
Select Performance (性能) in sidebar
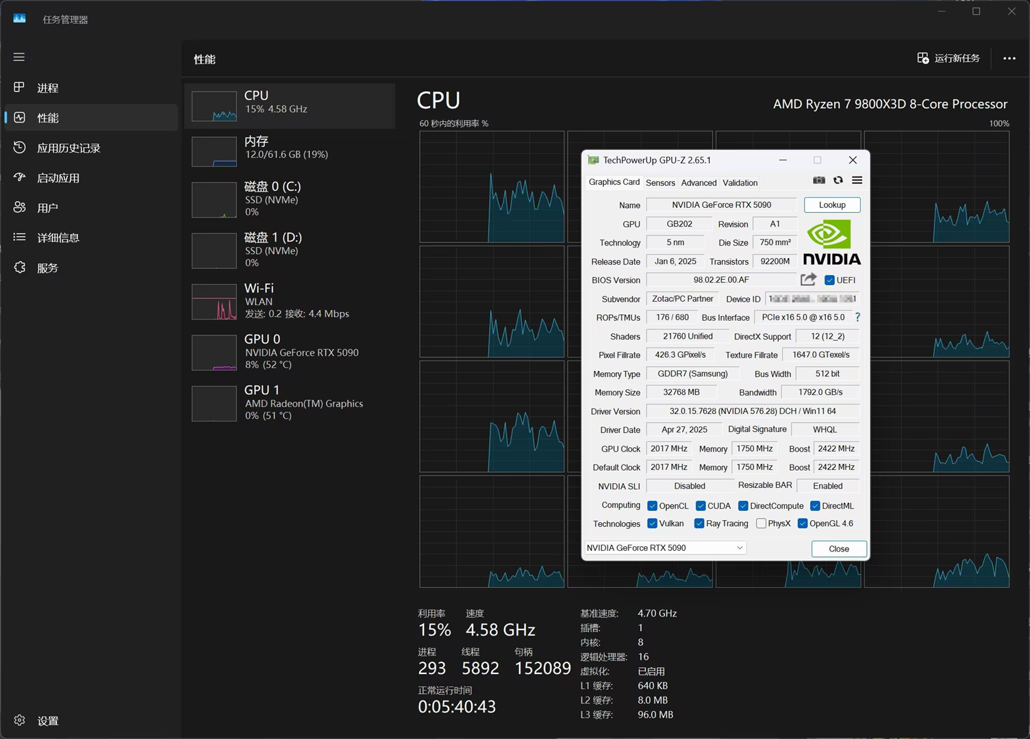[x=91, y=118]
